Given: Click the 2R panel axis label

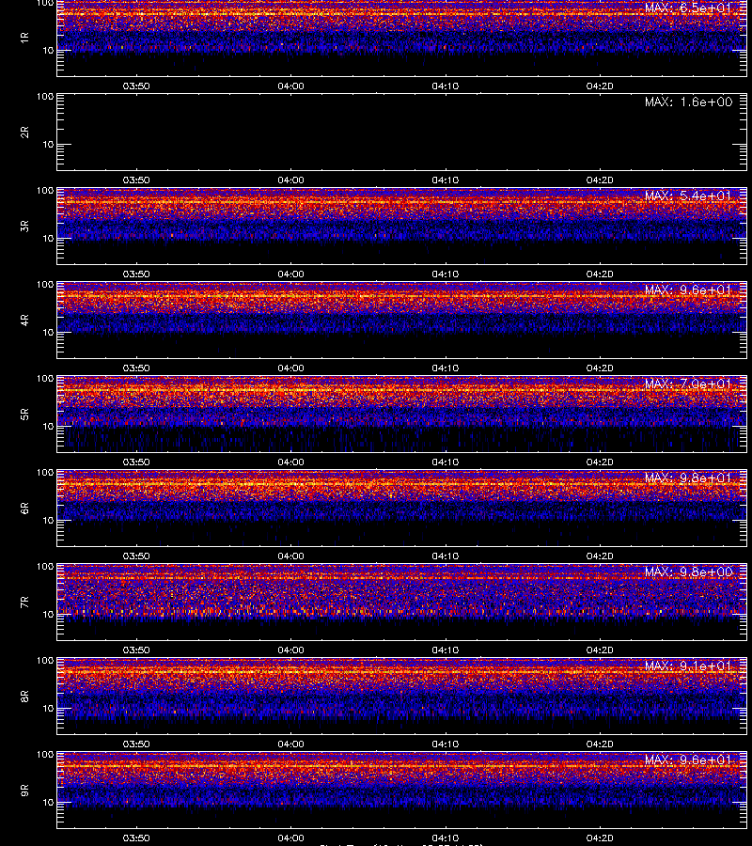Looking at the screenshot, I should pos(24,133).
